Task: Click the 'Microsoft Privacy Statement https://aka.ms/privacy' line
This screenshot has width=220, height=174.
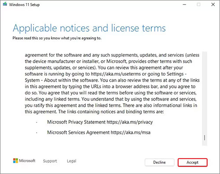Action: click(100, 122)
